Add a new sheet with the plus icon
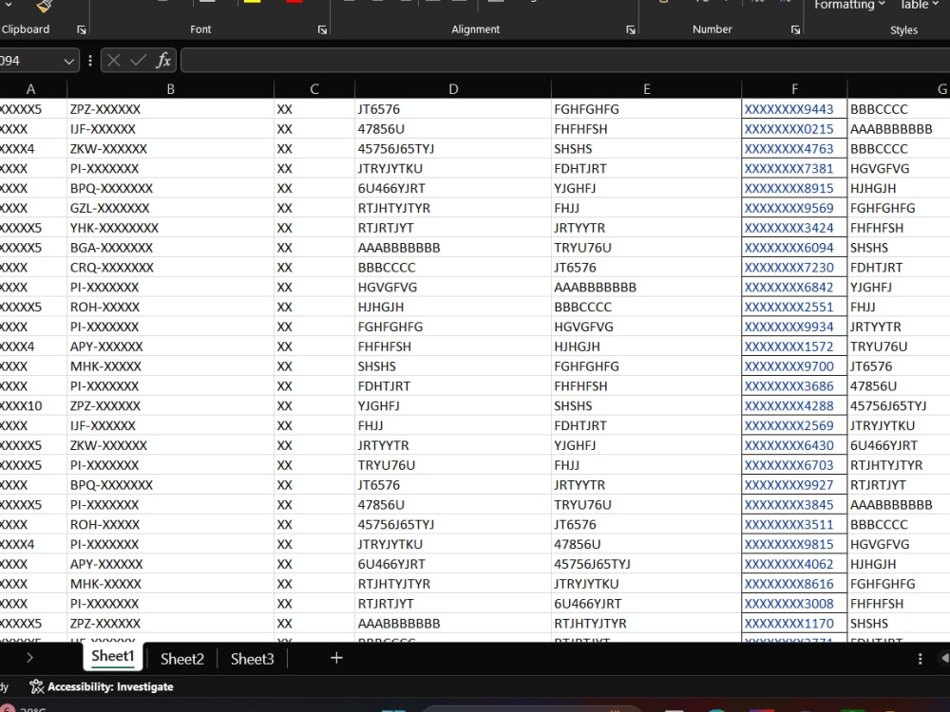 pos(336,658)
